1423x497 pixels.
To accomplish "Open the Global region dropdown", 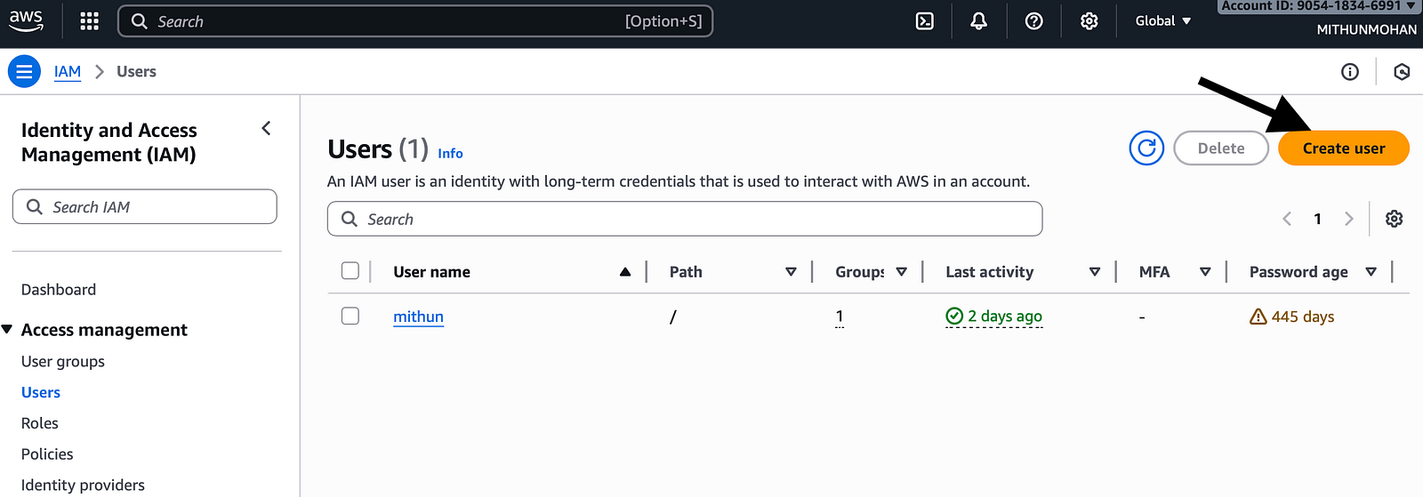I will click(1162, 21).
